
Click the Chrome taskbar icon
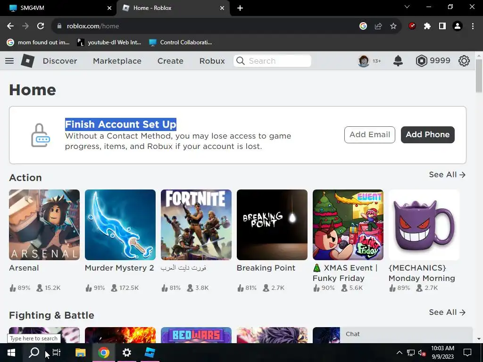tap(104, 353)
